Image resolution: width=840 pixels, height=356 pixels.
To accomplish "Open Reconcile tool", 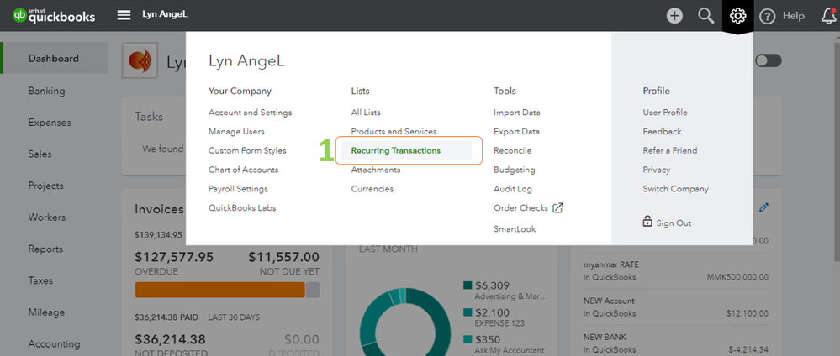I will [513, 150].
